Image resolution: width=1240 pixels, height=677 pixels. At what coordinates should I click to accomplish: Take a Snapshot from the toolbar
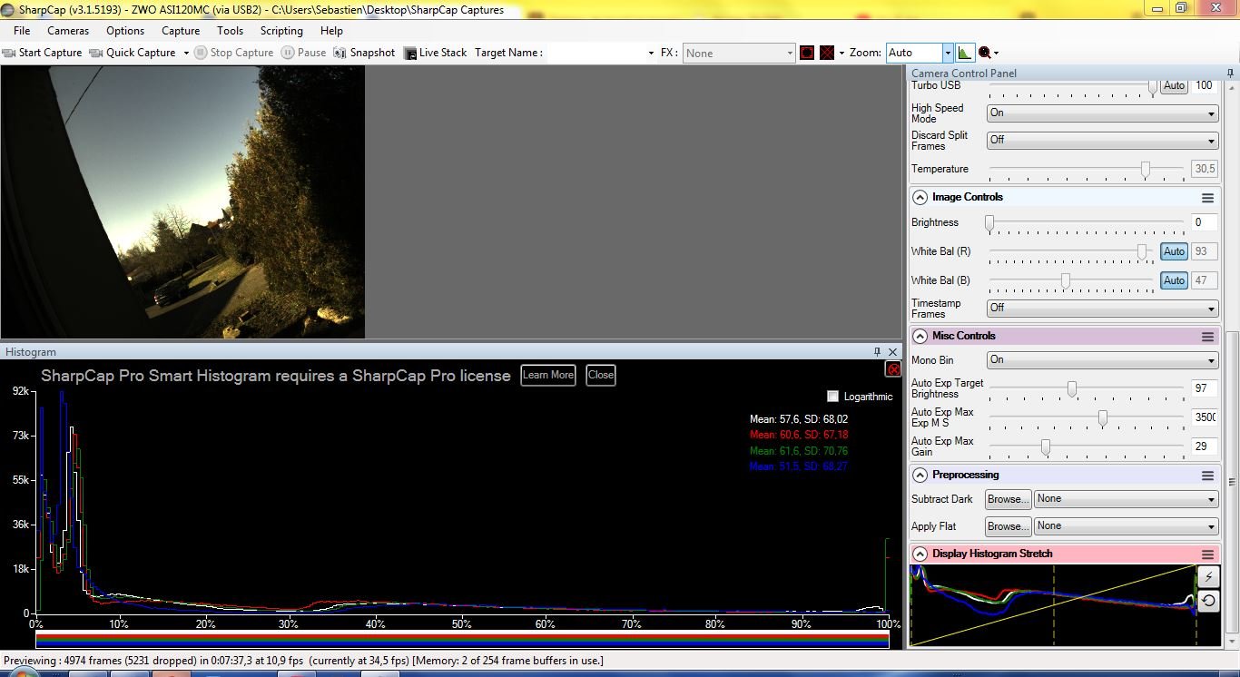click(x=365, y=53)
